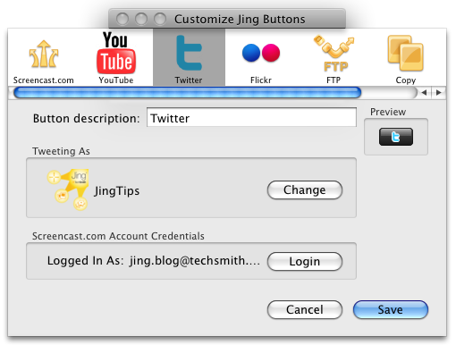Click the Tweeting As label

(x=61, y=151)
